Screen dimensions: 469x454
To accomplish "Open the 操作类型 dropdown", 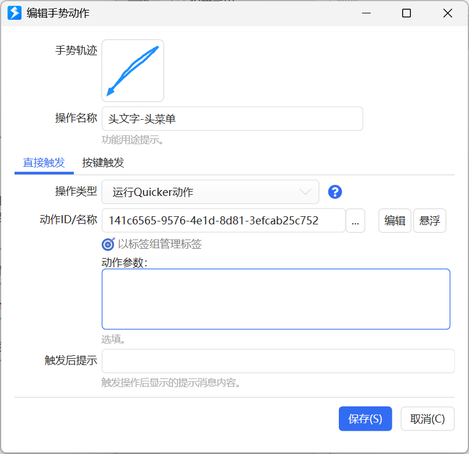I will [210, 192].
